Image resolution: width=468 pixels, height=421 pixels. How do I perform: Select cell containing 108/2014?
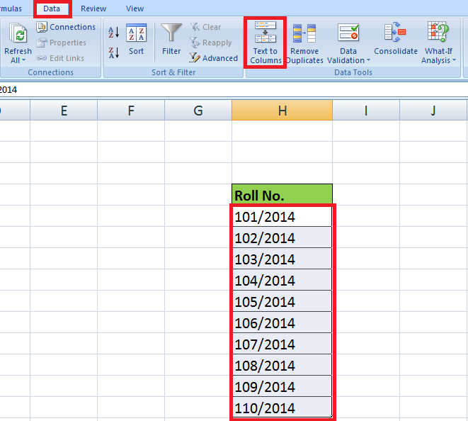(282, 365)
